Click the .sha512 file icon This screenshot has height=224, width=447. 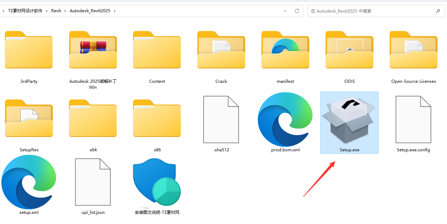(221, 120)
